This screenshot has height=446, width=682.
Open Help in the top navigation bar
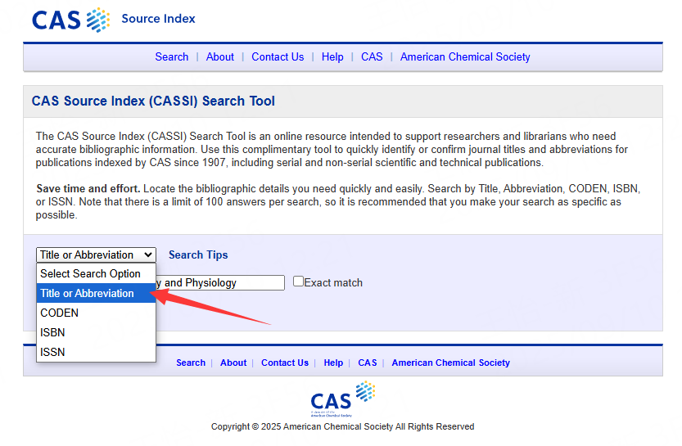point(332,57)
